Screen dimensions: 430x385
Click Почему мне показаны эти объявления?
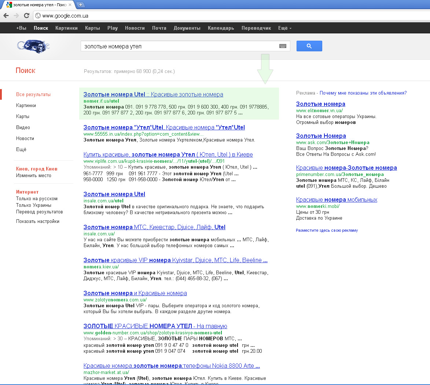coord(363,93)
